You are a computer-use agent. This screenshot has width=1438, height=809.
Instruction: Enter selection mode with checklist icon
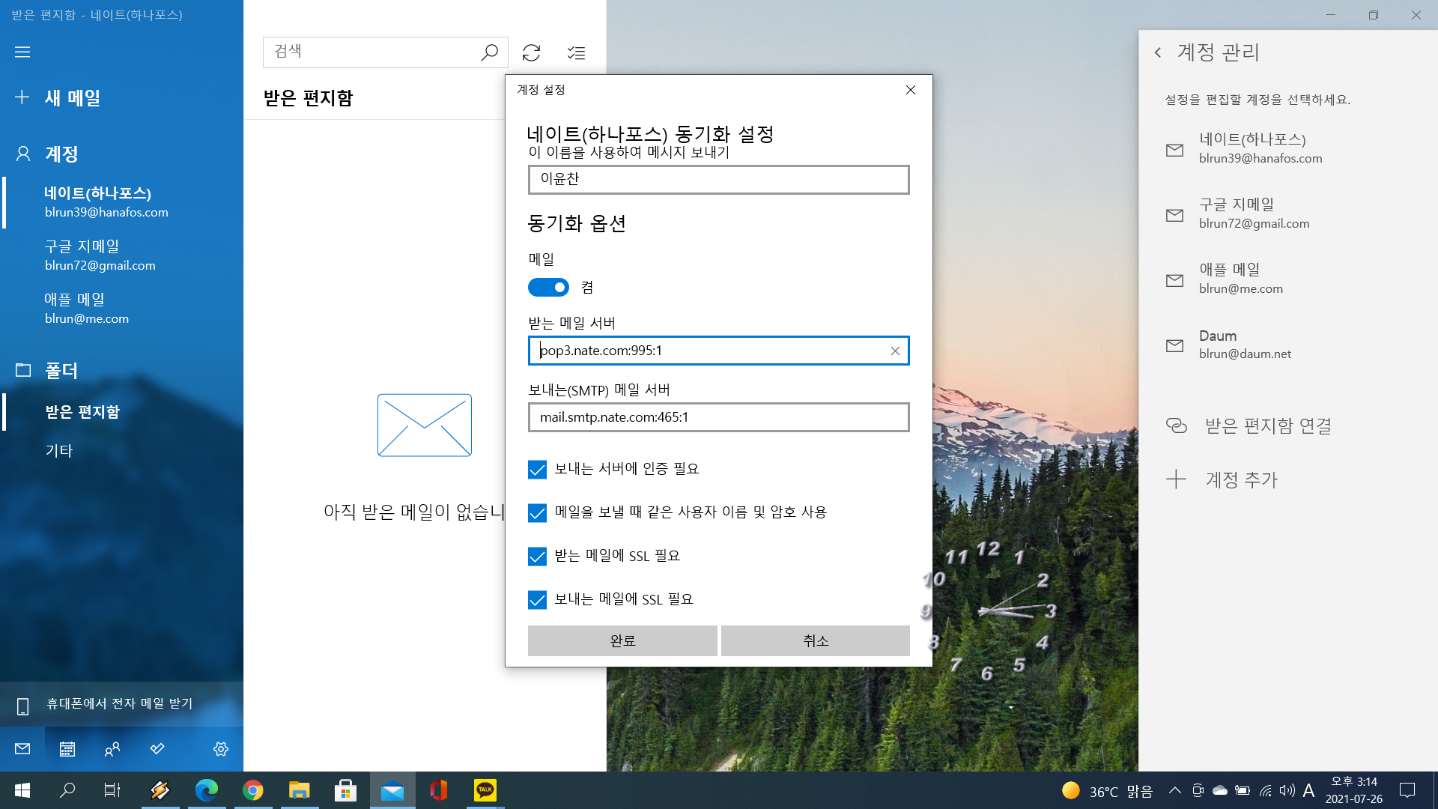coord(576,52)
